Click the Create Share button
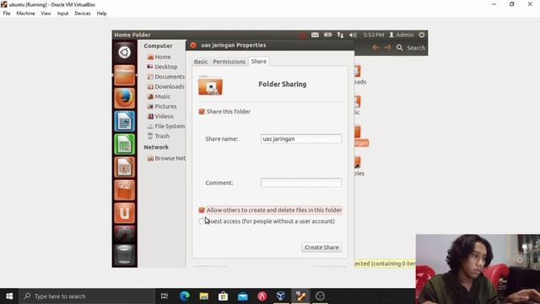The width and height of the screenshot is (540, 304). point(321,247)
